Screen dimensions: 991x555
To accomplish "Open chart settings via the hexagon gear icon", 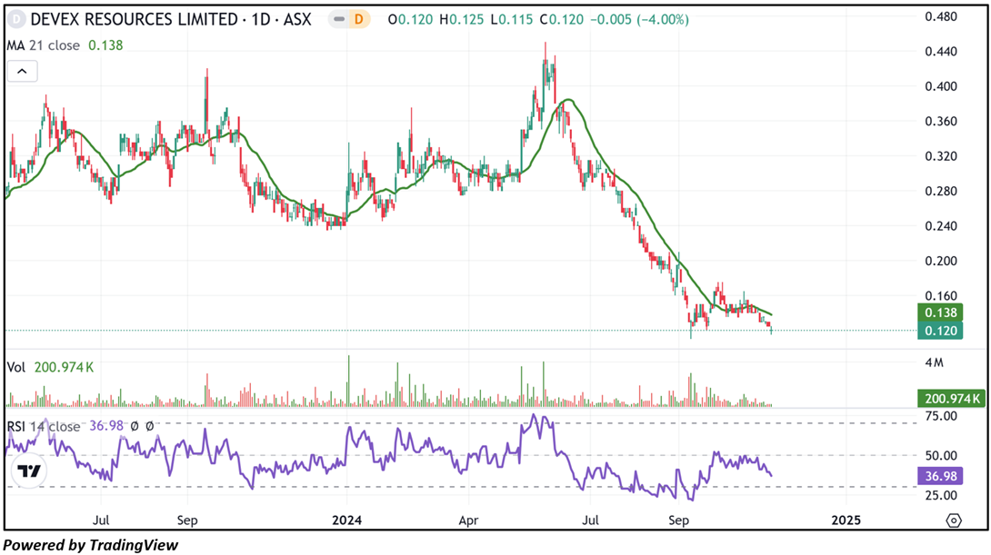I will 954,520.
